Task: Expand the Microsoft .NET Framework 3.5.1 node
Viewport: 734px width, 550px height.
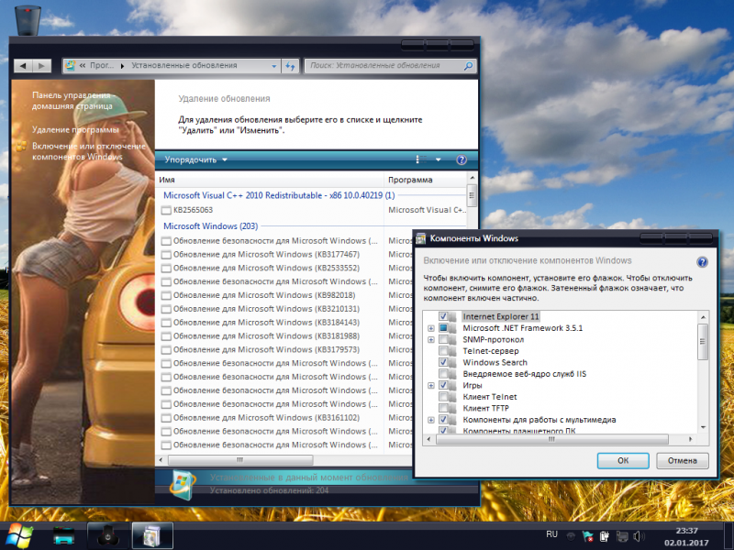Action: click(431, 328)
